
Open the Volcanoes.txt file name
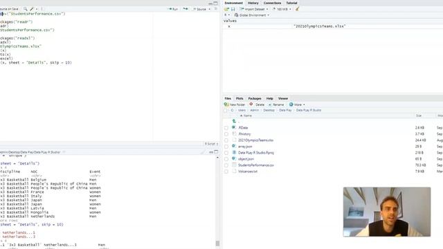tap(248, 172)
